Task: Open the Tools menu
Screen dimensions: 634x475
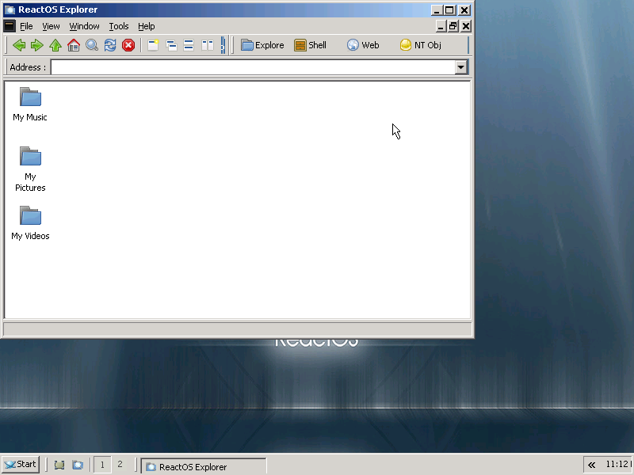Action: click(118, 26)
